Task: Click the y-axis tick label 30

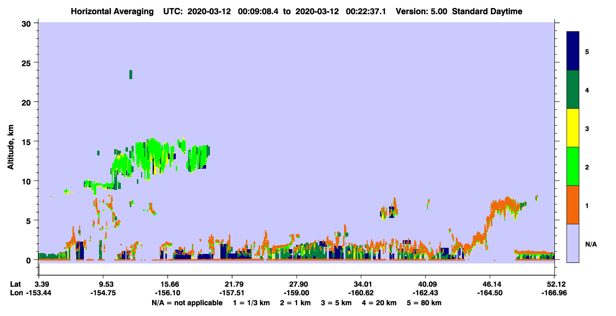Action: click(27, 23)
